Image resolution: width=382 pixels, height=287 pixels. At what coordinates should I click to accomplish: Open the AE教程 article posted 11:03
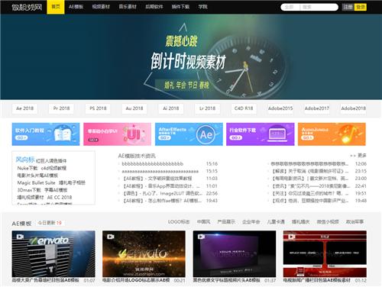157,179
